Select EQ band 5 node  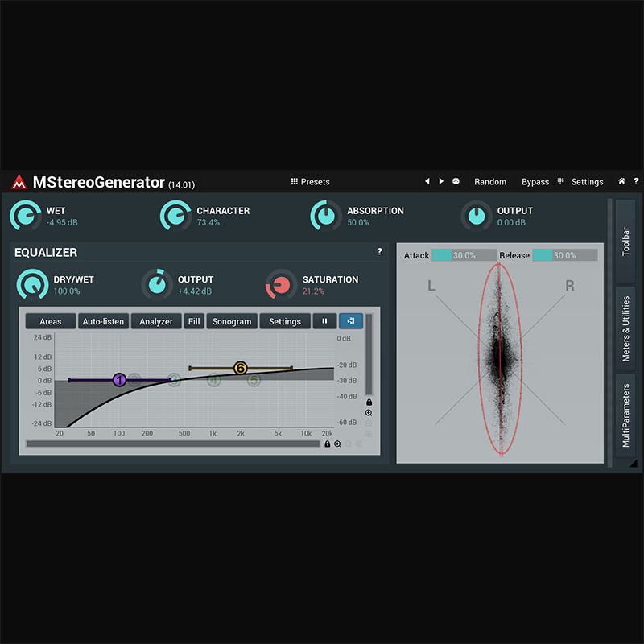(x=254, y=380)
